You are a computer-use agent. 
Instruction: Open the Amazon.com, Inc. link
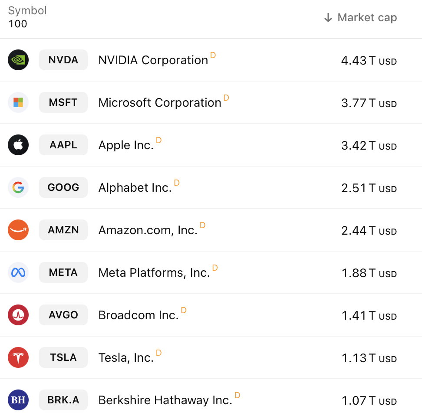coord(148,230)
